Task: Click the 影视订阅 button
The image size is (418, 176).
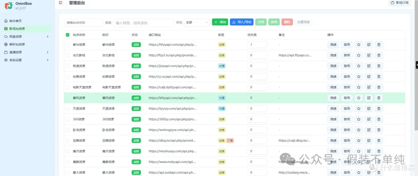Action: pyautogui.click(x=399, y=3)
